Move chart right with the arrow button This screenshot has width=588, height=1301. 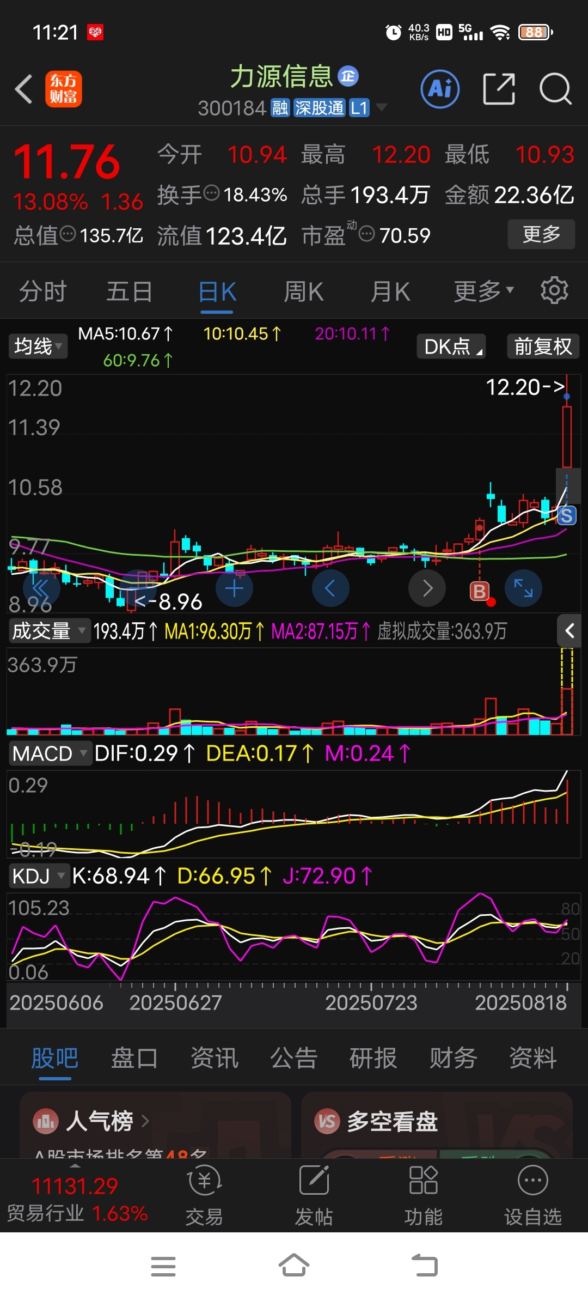coord(427,588)
